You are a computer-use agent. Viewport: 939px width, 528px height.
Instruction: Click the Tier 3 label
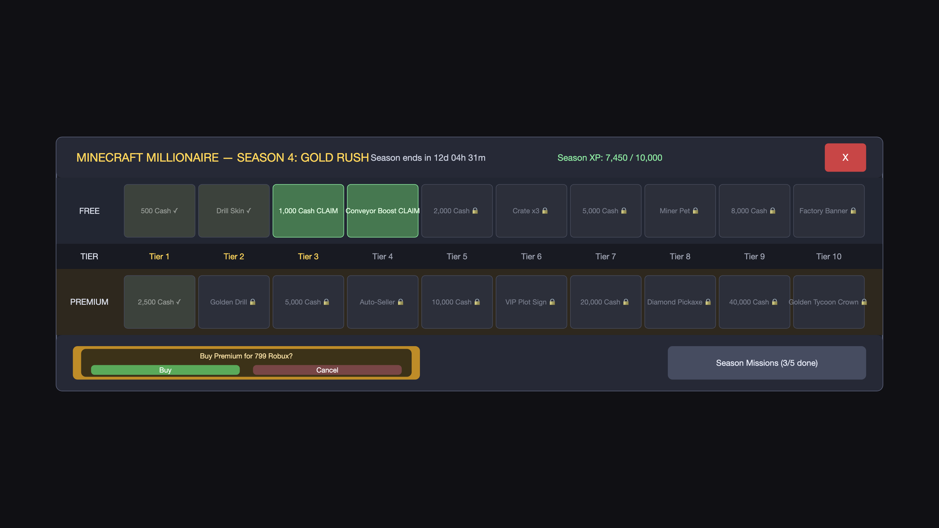tap(308, 256)
